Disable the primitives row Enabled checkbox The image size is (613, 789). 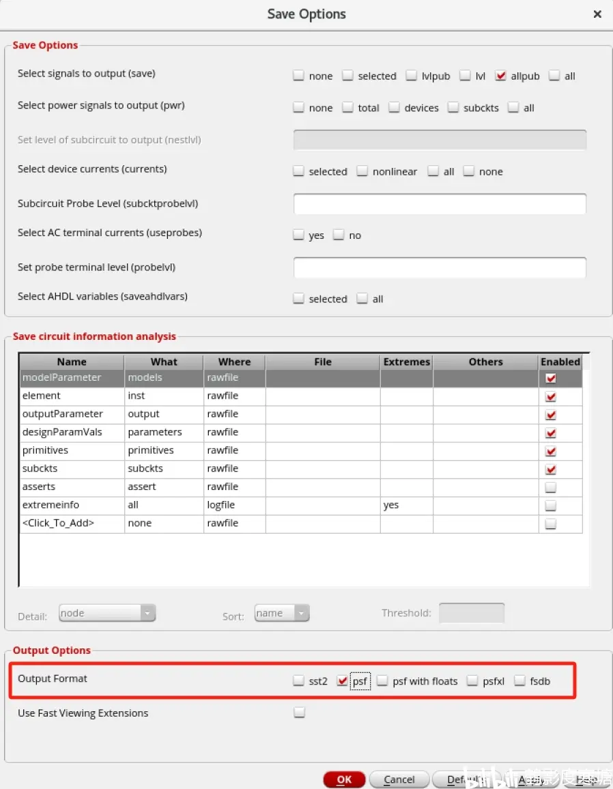[551, 451]
